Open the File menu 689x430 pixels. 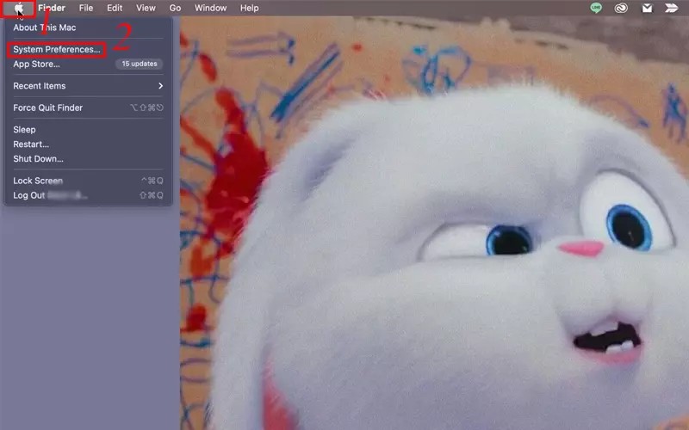point(85,8)
